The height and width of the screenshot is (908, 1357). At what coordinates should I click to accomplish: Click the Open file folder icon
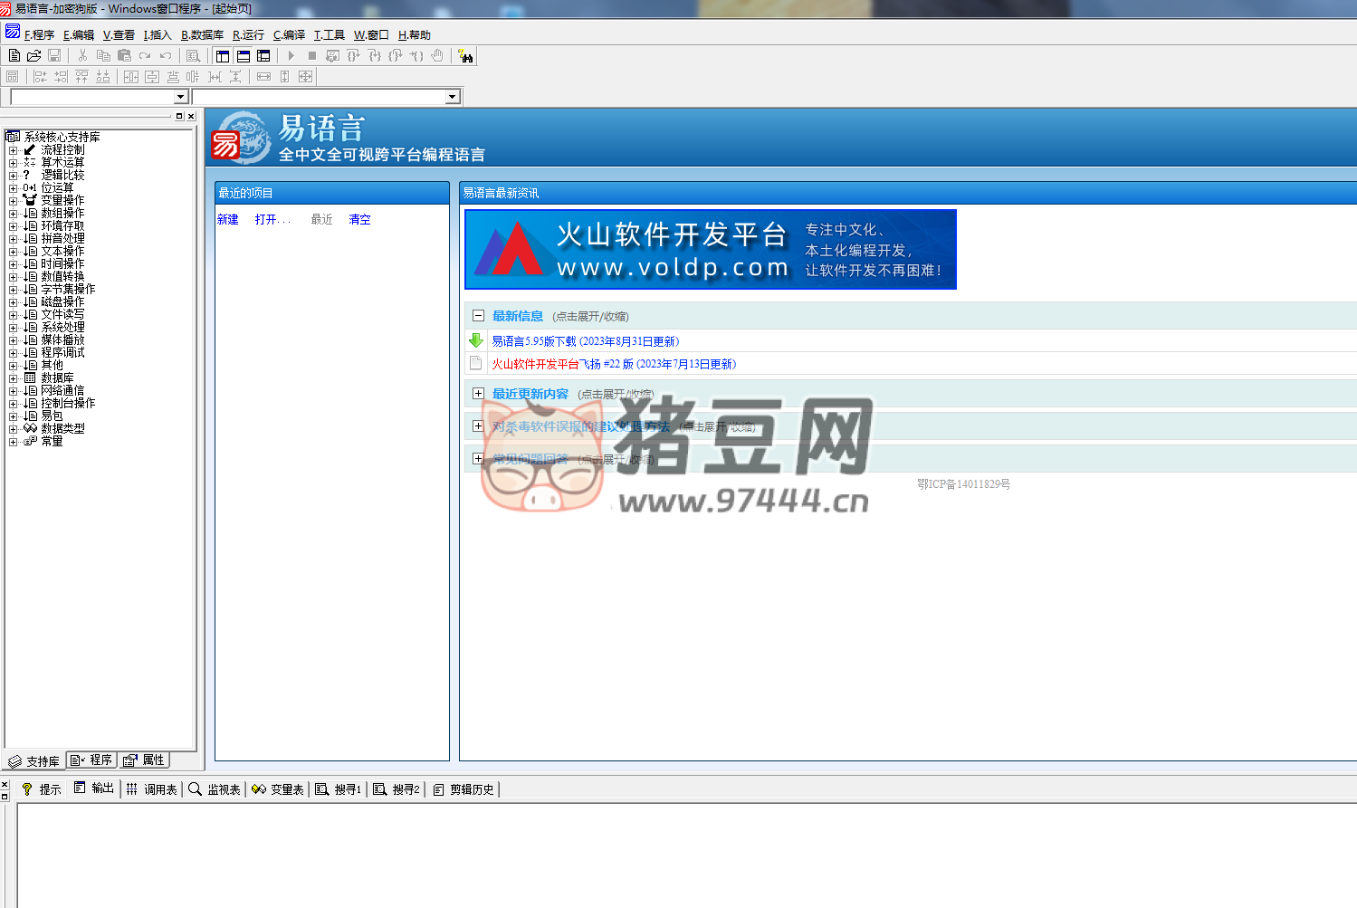[x=33, y=56]
